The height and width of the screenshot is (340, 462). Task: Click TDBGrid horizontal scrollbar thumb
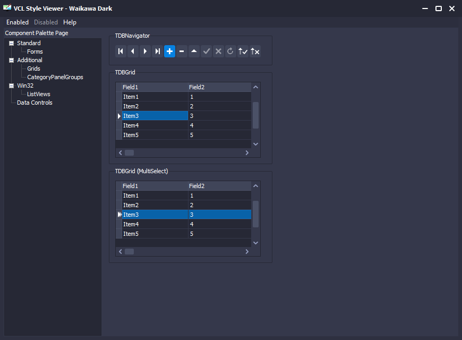point(130,153)
